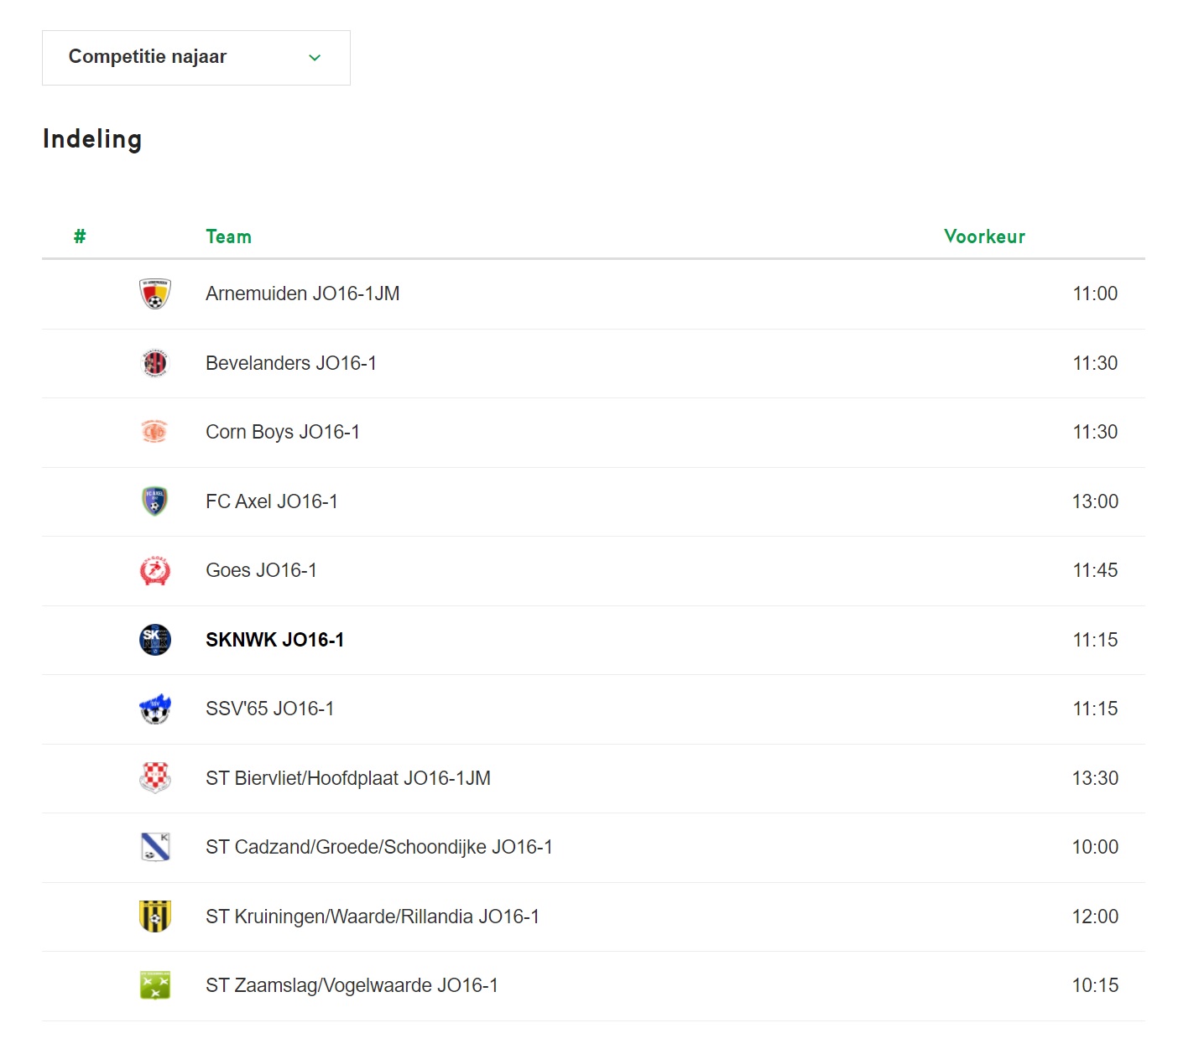Click the Arnemuiden club logo

(155, 293)
